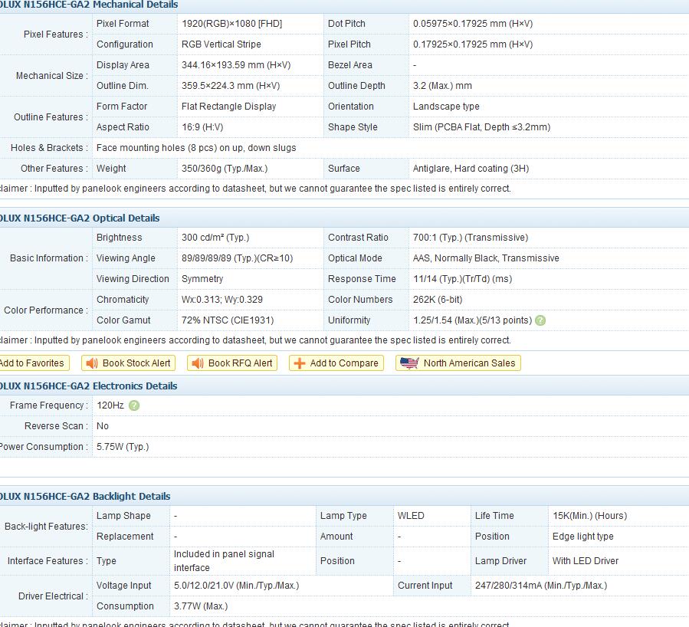This screenshot has height=627, width=689.
Task: Select the Flat Rectangle Display form factor text
Action: click(229, 107)
